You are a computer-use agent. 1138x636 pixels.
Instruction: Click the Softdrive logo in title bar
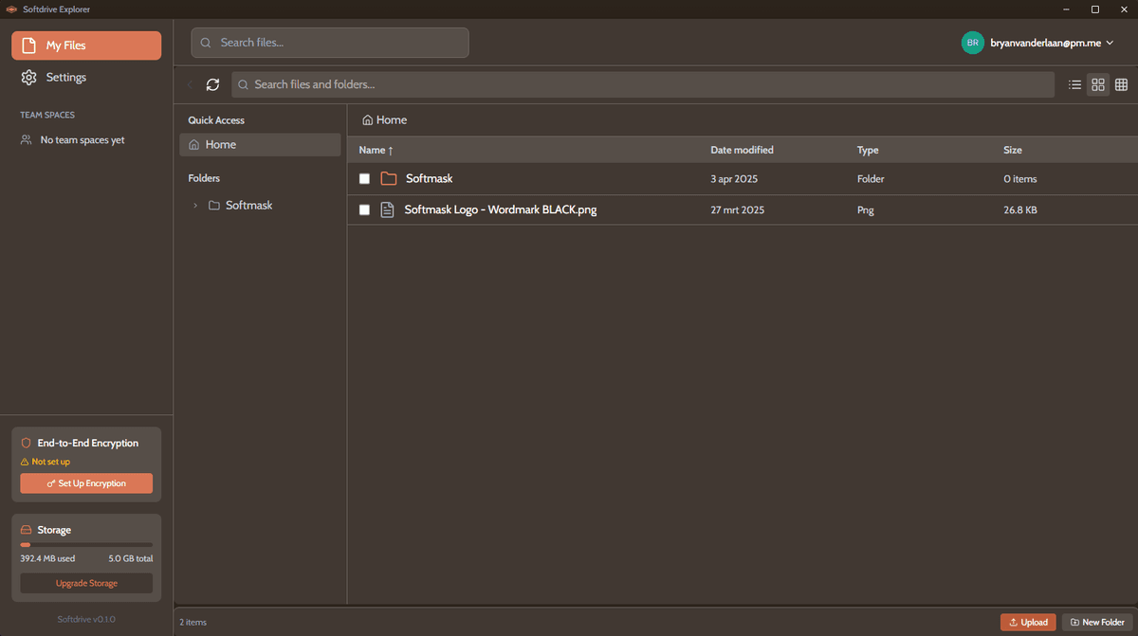click(x=11, y=9)
